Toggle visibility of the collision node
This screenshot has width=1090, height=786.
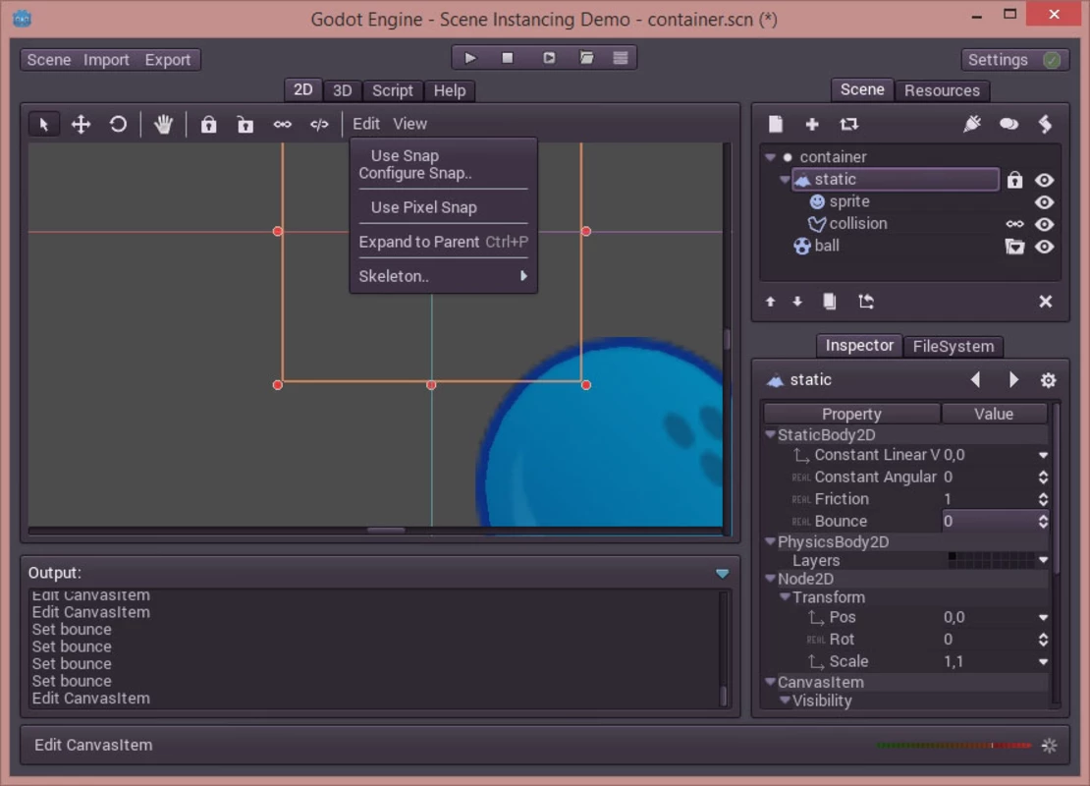click(1044, 224)
